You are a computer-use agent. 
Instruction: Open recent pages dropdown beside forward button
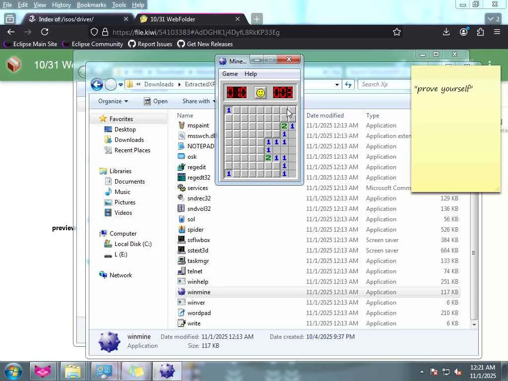(121, 84)
